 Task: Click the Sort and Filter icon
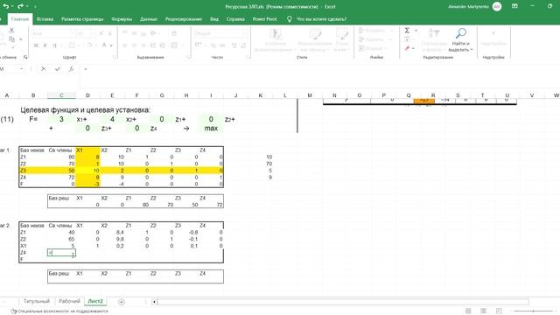pyautogui.click(x=434, y=33)
